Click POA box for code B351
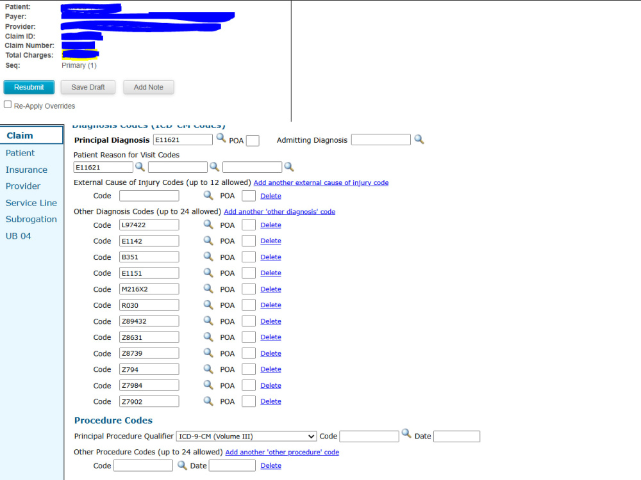The image size is (641, 480). 249,257
